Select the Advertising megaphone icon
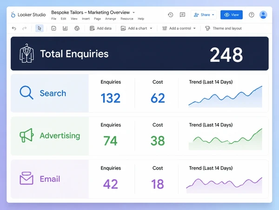 pyautogui.click(x=27, y=135)
